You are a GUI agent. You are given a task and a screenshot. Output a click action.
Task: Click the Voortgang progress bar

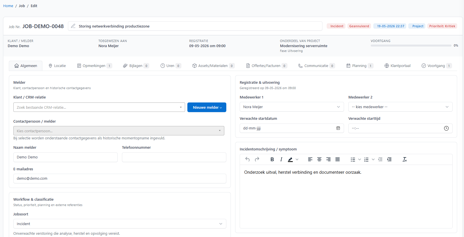coord(411,45)
